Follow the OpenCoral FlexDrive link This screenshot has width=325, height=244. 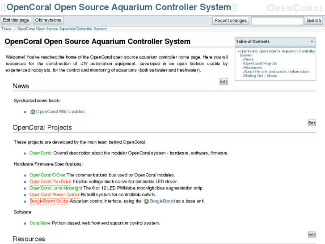point(50,182)
